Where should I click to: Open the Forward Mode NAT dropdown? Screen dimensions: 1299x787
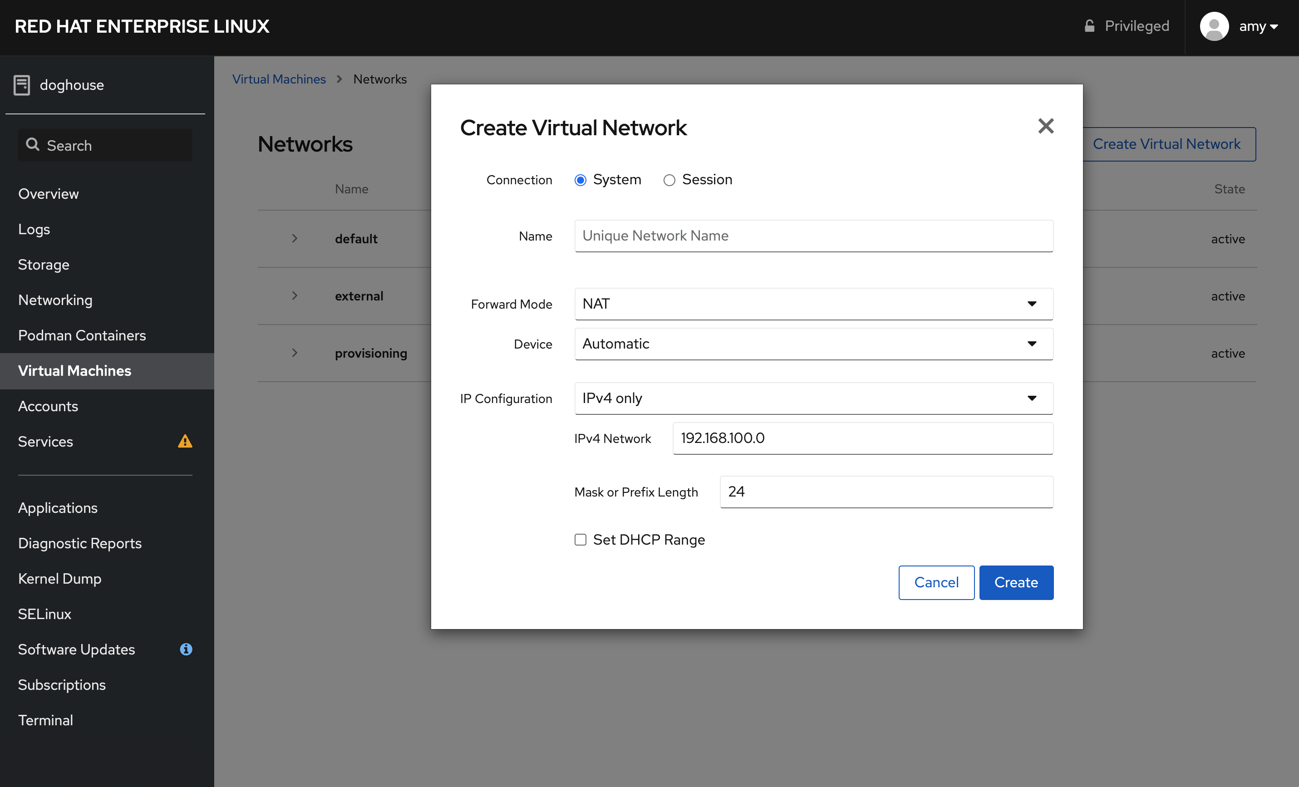coord(813,304)
